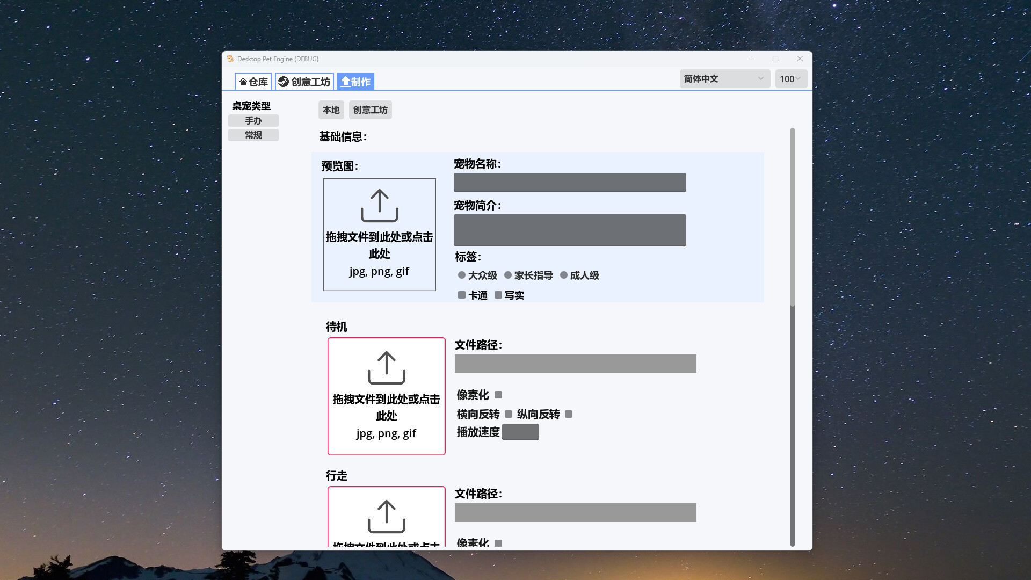Toggle 像素化 checkbox in 待机 section

[x=498, y=395]
